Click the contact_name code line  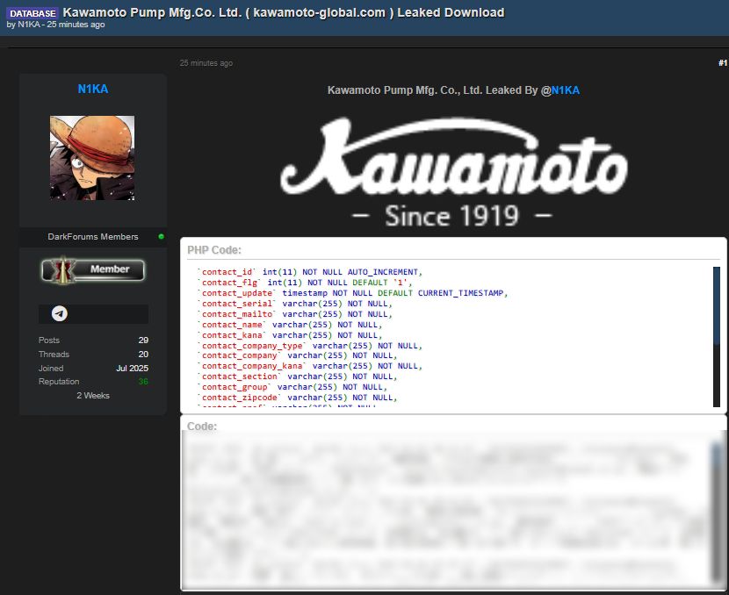290,325
